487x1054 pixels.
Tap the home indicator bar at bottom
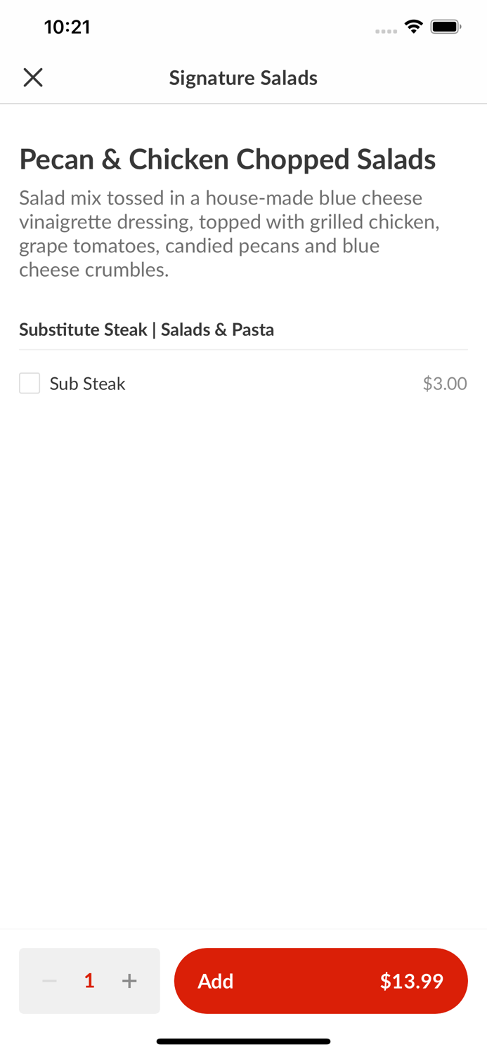coord(243,1041)
